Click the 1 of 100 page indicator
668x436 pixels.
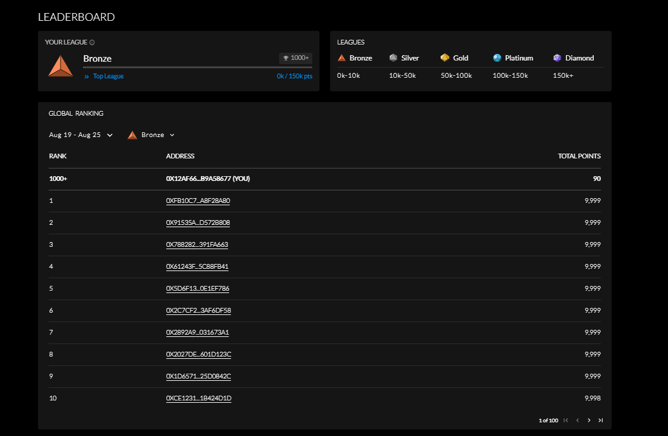click(548, 421)
